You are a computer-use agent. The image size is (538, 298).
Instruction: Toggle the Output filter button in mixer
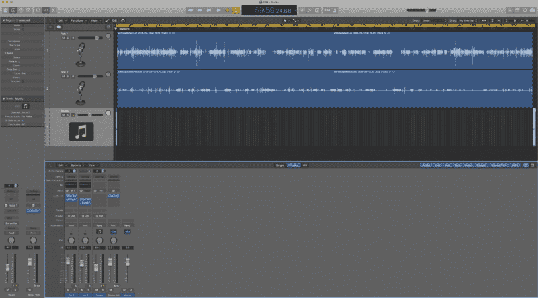click(482, 165)
